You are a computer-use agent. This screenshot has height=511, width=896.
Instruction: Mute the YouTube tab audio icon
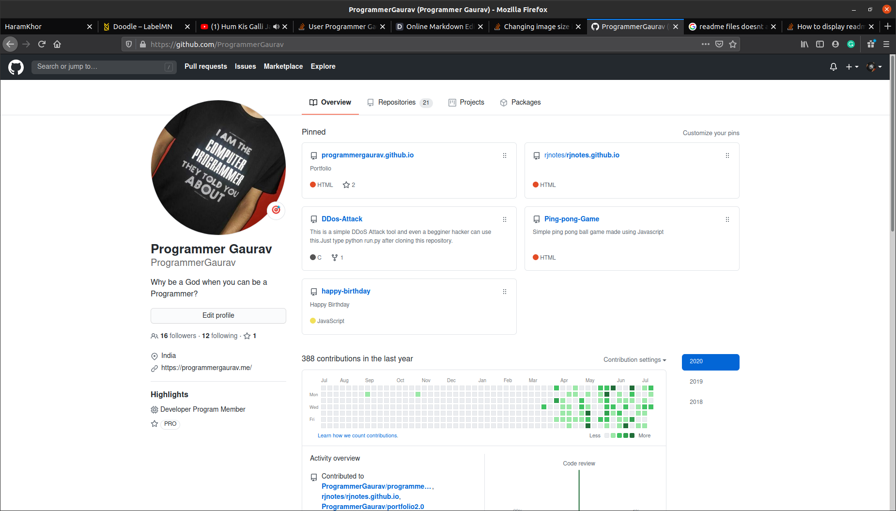276,27
